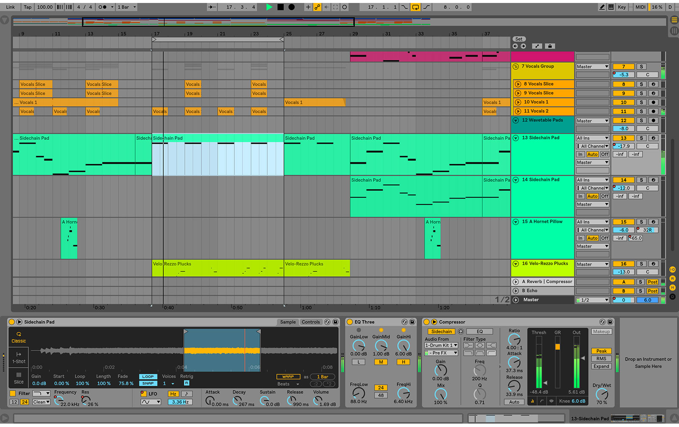Jump to previous locator arrow

coord(515,46)
